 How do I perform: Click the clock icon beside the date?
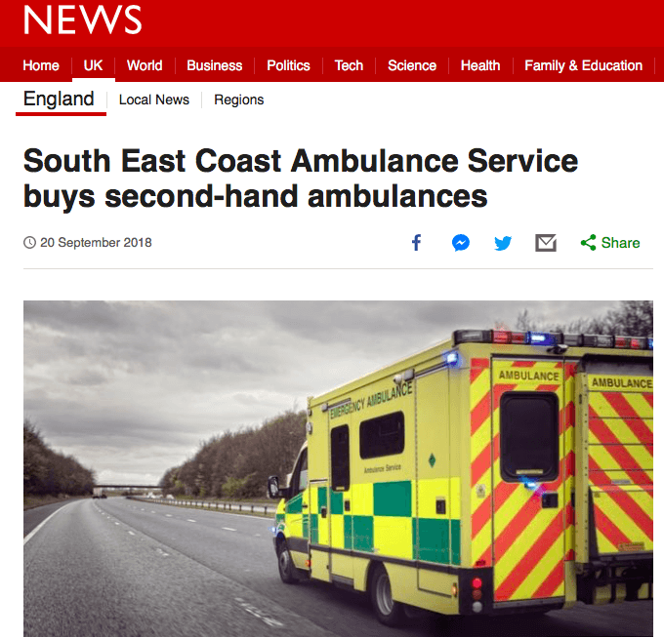point(29,242)
